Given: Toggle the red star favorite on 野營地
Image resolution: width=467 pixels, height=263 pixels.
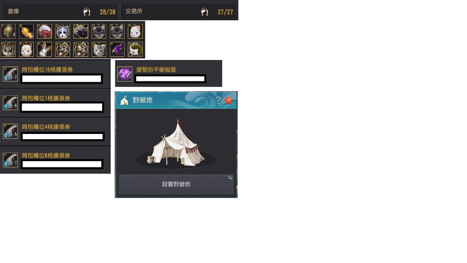Looking at the screenshot, I should (x=229, y=100).
